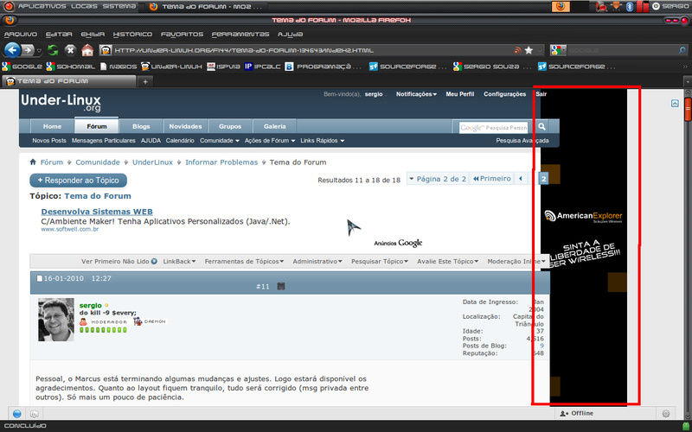Viewport: 692px width, 432px height.
Task: Open the Firefox home page icon
Action: 87,50
